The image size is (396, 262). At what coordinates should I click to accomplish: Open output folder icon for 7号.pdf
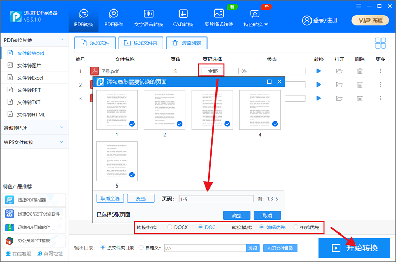(340, 71)
